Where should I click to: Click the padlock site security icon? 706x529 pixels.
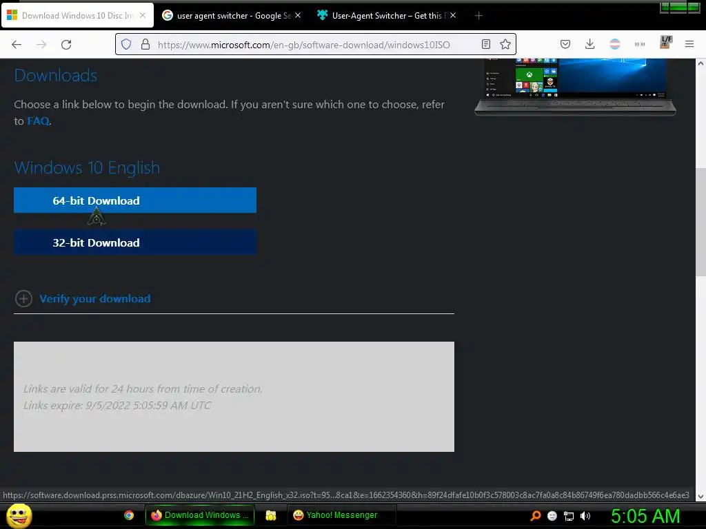tap(145, 44)
